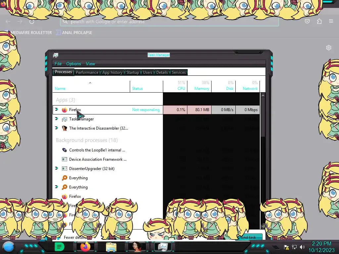Select the 'Not responding' status text
The width and height of the screenshot is (339, 254).
[x=146, y=110]
